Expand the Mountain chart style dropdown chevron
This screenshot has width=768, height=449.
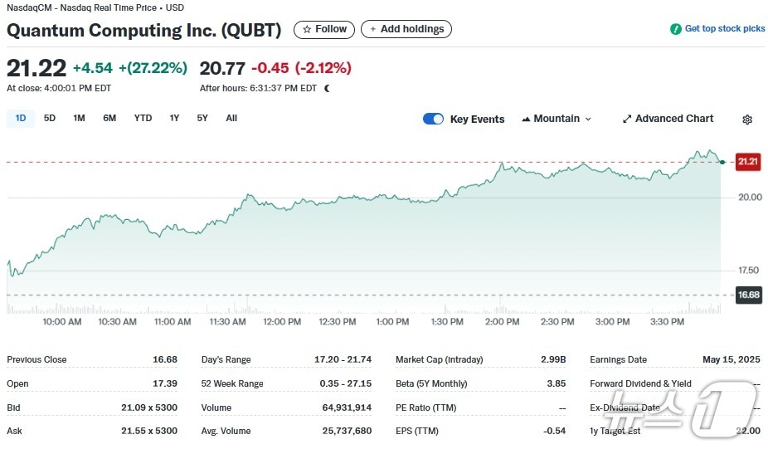click(589, 120)
